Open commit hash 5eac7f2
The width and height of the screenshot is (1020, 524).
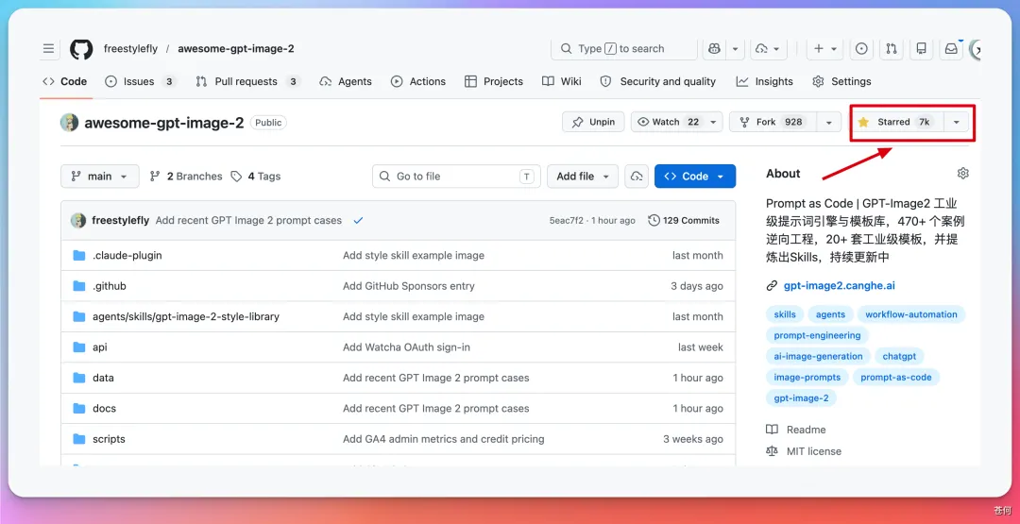tap(568, 220)
